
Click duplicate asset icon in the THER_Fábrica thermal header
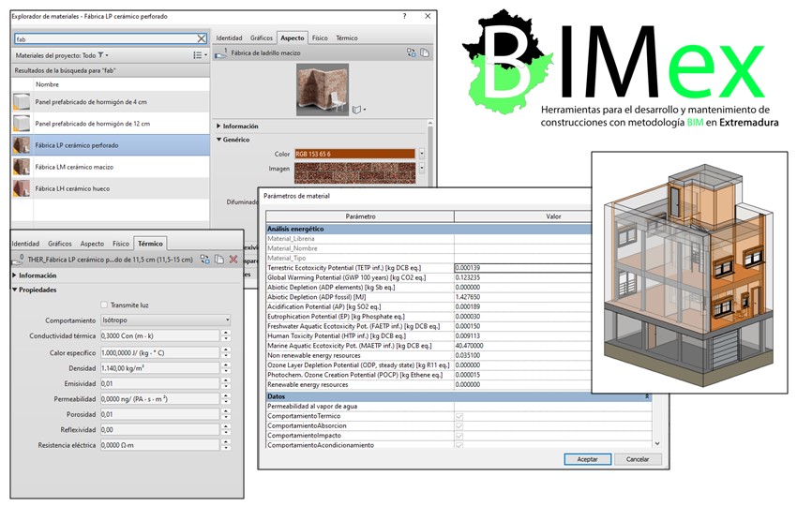(219, 260)
